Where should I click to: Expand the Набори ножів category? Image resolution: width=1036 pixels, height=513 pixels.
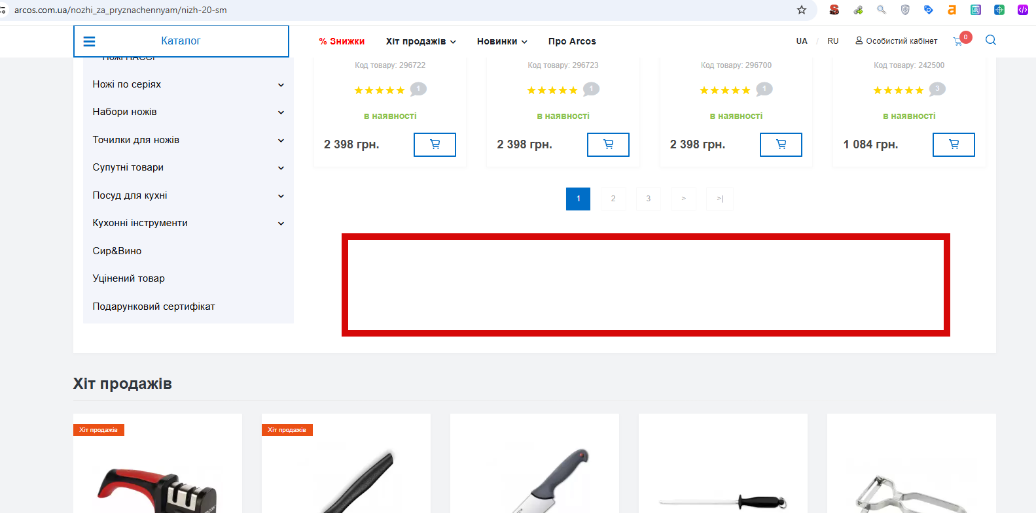[281, 112]
